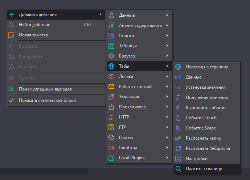Toggle Показать статические блоки checkmark

pos(11,100)
